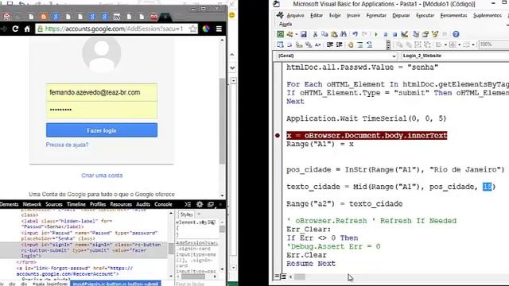Switch to Timeline tab in DevTools
The width and height of the screenshot is (509, 286).
click(76, 204)
